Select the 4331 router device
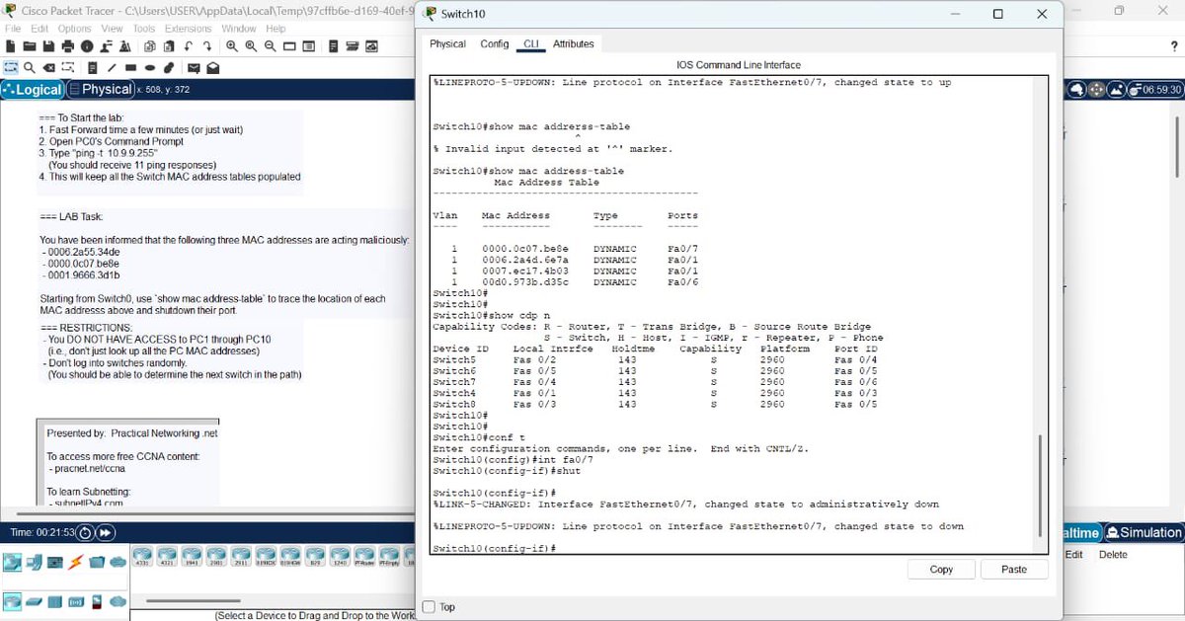 (141, 555)
